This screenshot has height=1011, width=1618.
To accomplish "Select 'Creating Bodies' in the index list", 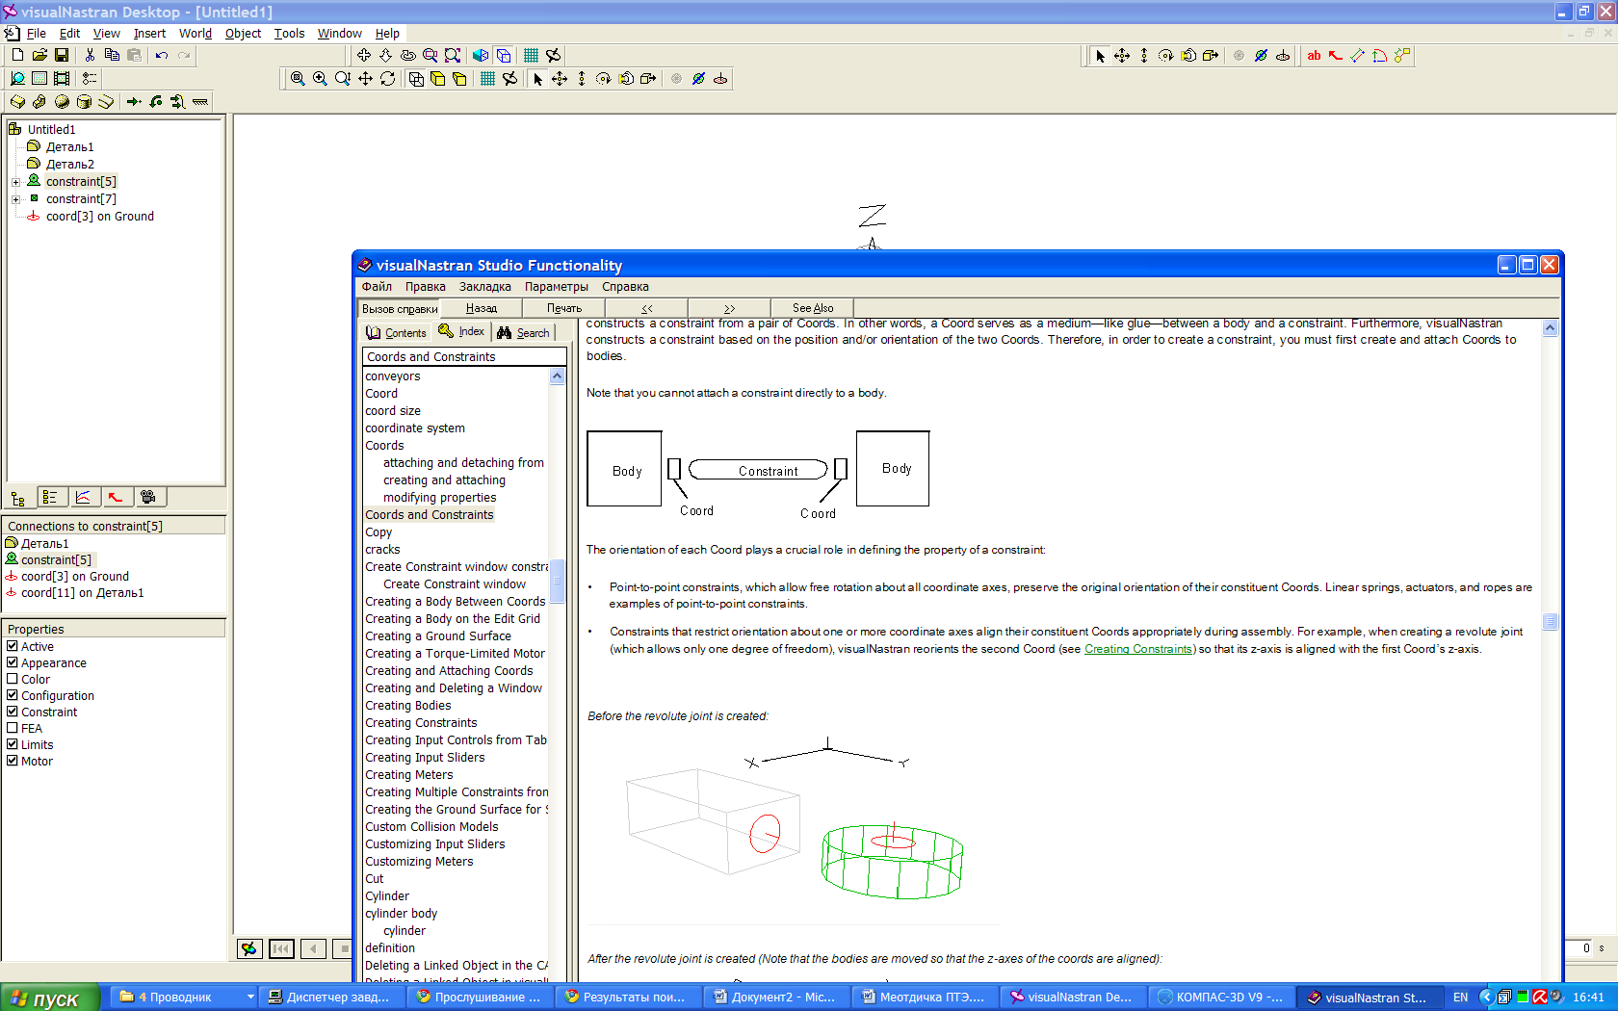I will tap(408, 706).
